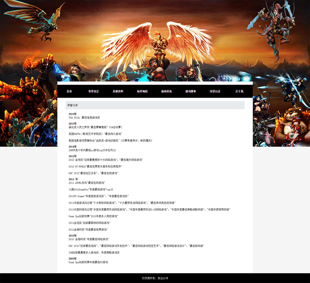Click the 2015年 year heading

[73, 124]
